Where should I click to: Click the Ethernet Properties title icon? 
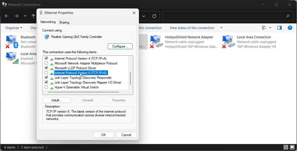[41, 13]
